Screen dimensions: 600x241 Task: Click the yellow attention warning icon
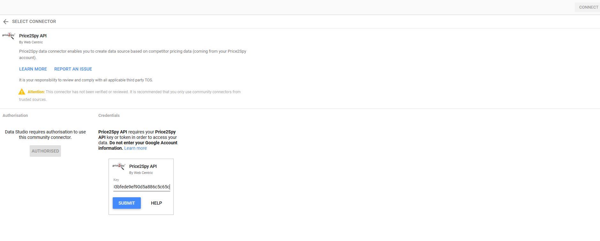coord(22,92)
